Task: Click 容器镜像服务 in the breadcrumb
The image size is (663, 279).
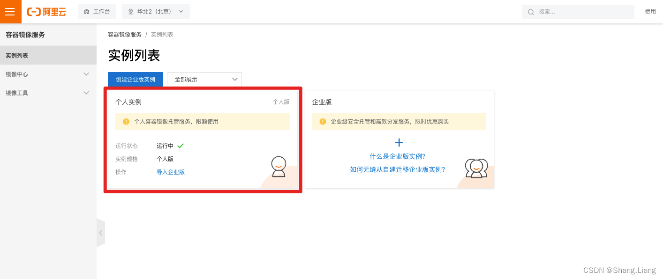Action: click(124, 34)
